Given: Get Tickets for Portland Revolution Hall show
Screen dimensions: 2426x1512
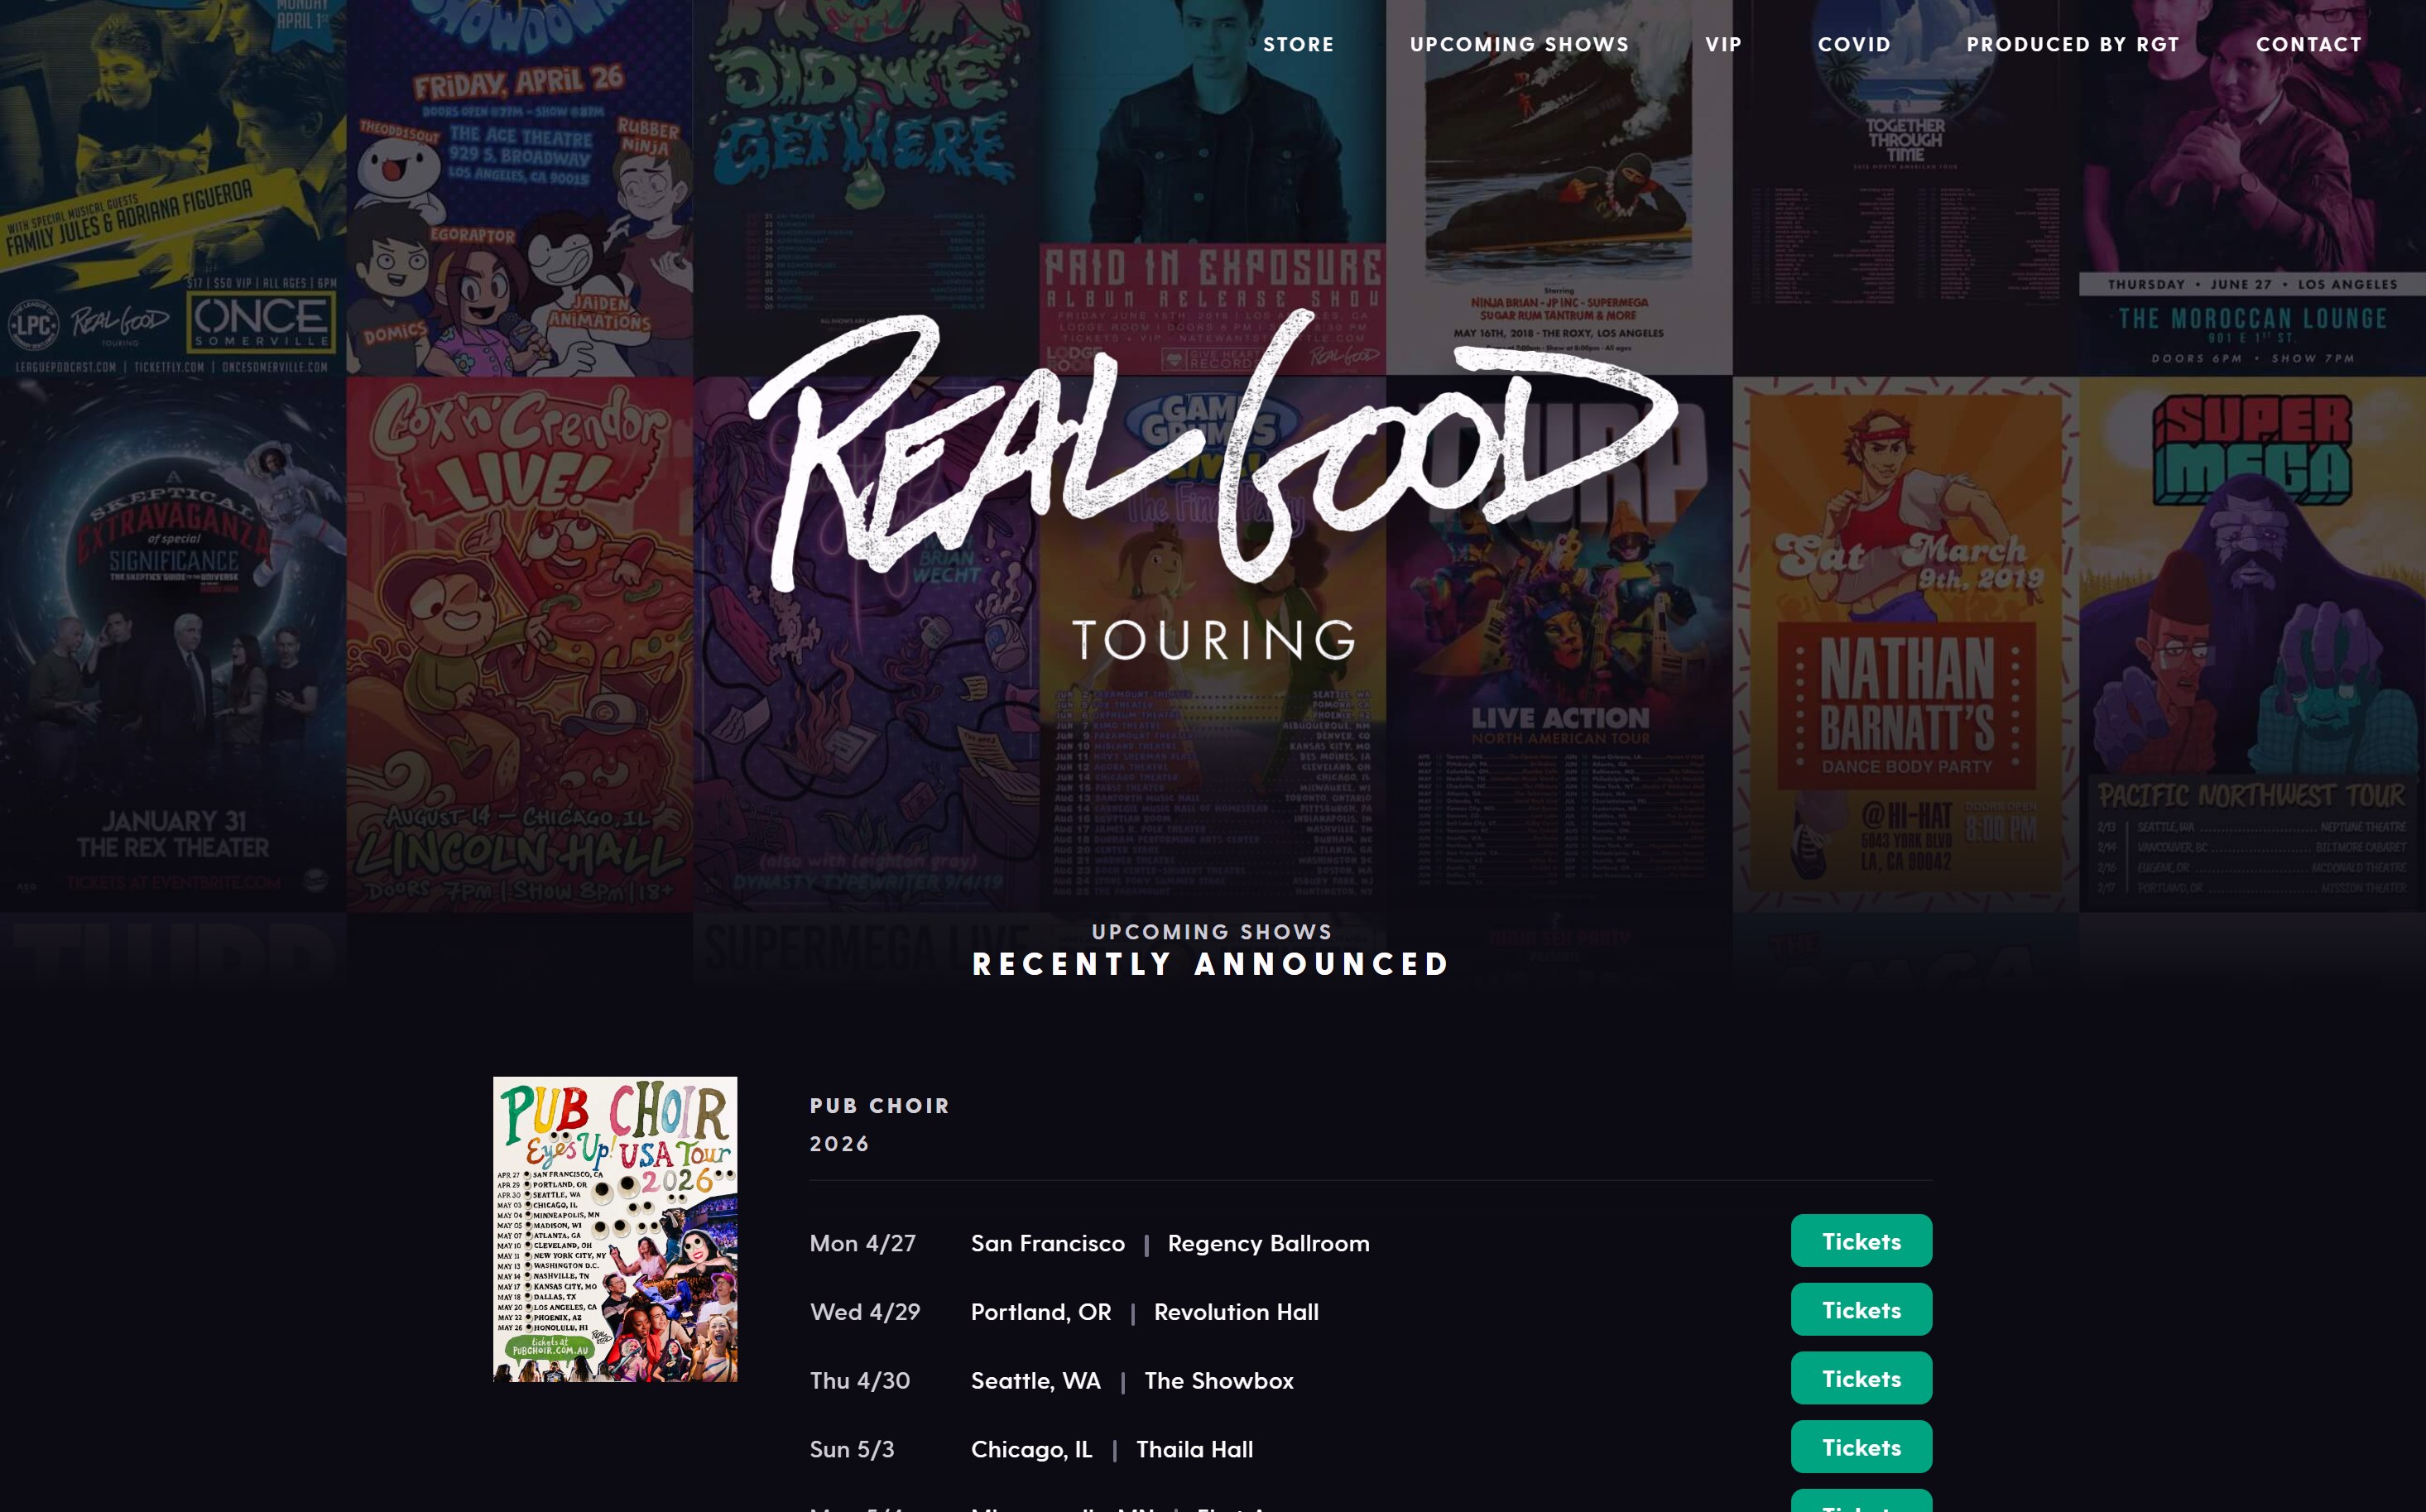Looking at the screenshot, I should point(1861,1310).
